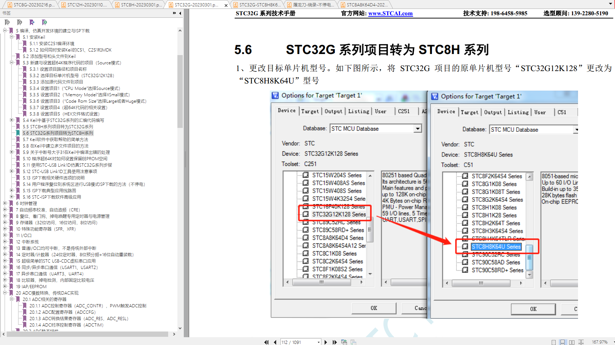The image size is (615, 345).
Task: Expand the '6 时钟管理' bookmark node
Action: pyautogui.click(x=5, y=204)
